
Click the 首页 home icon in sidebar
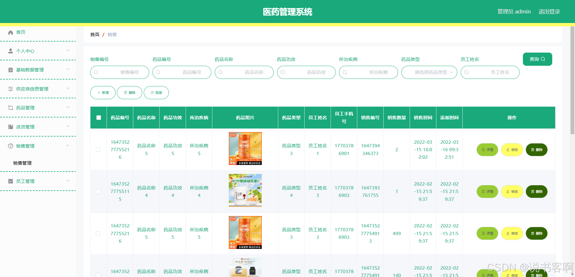point(10,32)
